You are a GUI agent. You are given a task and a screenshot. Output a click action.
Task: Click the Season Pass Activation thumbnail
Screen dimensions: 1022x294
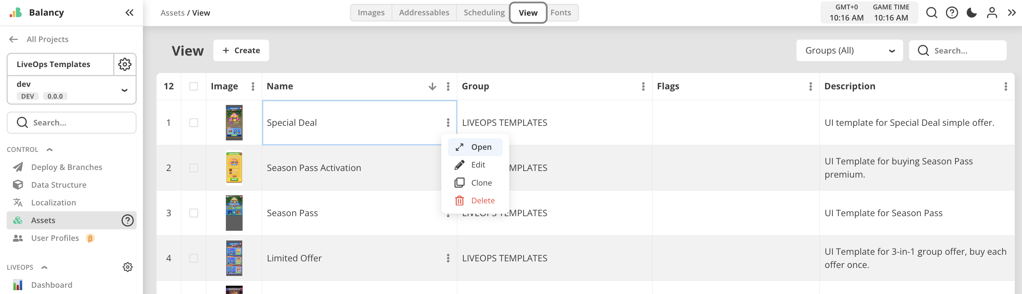point(234,168)
